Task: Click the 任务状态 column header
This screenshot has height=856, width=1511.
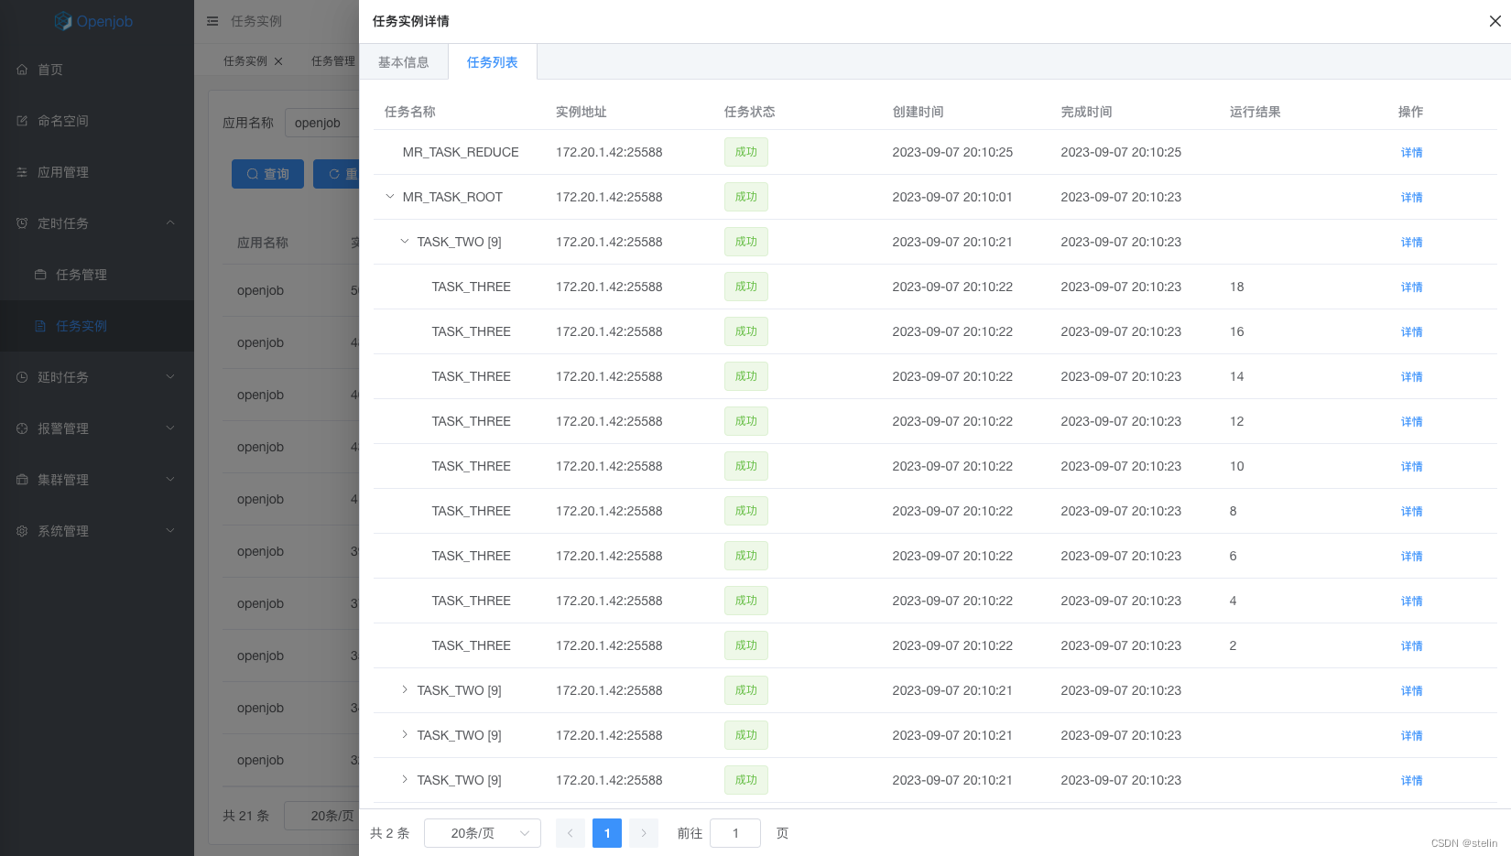Action: [750, 112]
